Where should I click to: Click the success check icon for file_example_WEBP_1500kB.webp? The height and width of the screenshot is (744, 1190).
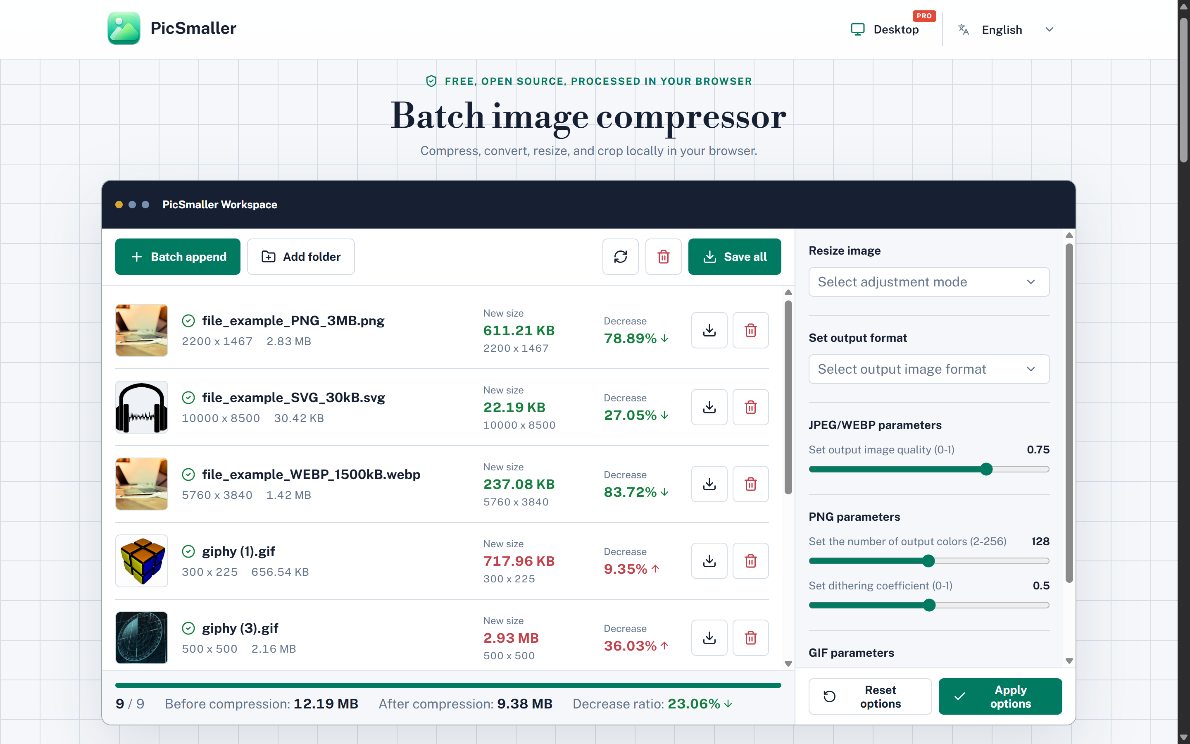[188, 475]
